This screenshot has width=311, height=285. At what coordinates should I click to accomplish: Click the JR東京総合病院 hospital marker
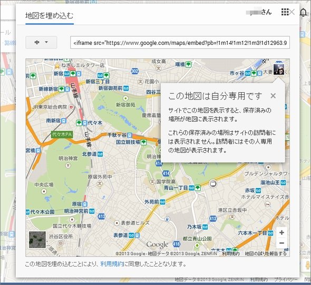[x=71, y=107]
